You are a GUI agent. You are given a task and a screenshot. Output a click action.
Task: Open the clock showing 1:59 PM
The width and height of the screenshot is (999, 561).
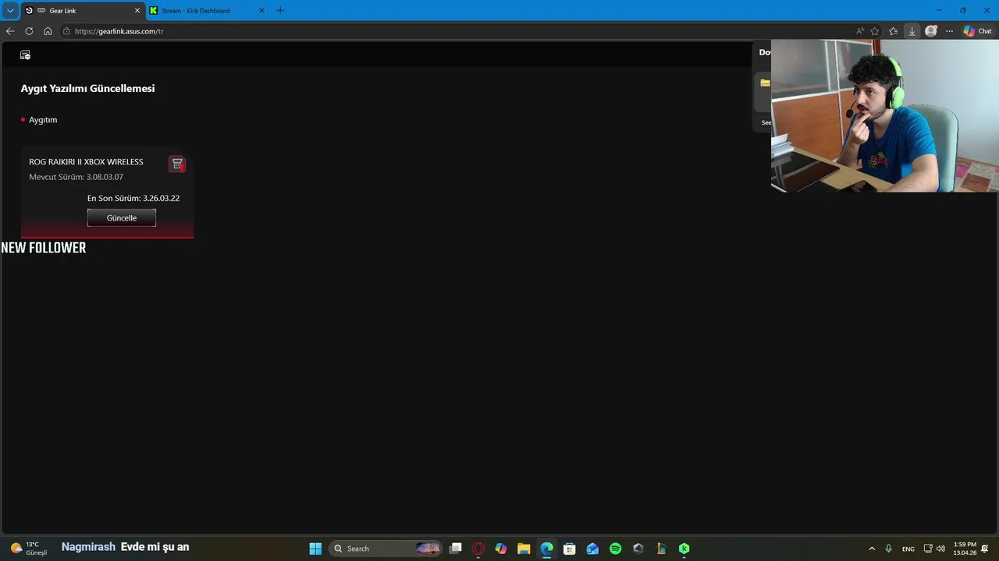[965, 549]
